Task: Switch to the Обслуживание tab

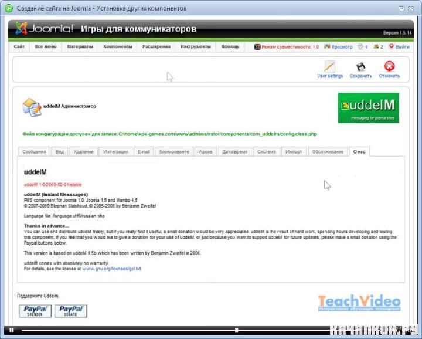Action: 328,152
